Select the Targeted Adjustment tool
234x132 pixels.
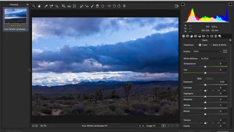click(57, 6)
